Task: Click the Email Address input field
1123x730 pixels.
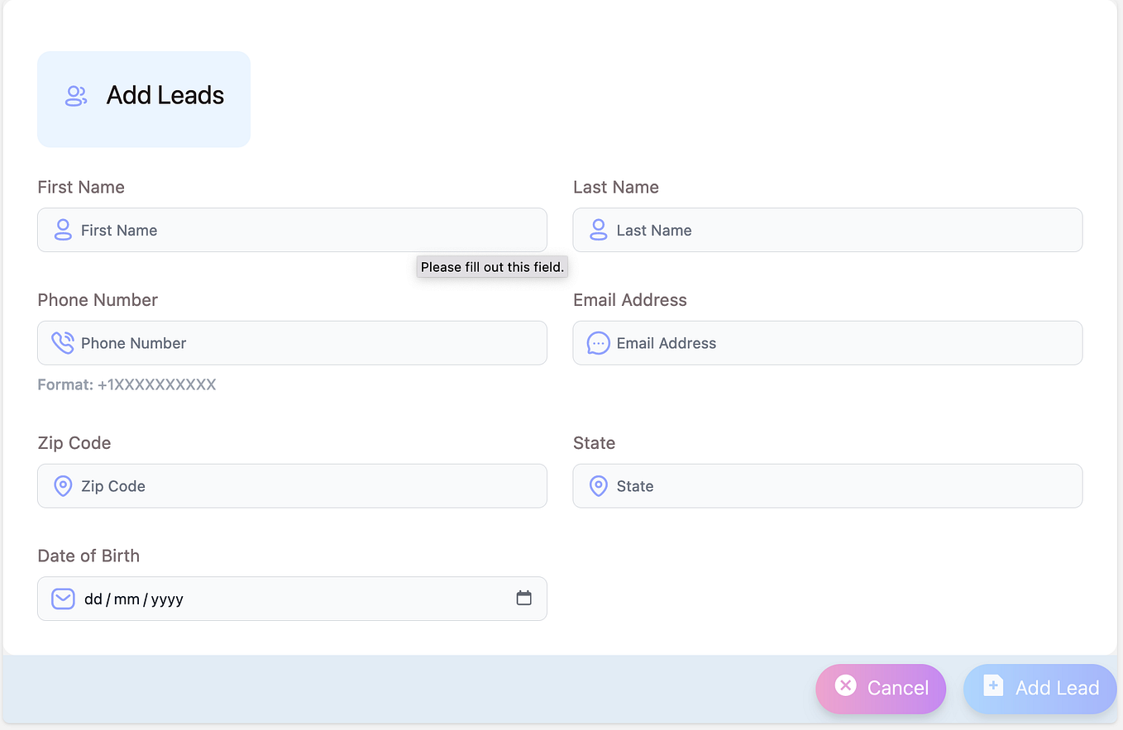Action: point(786,342)
